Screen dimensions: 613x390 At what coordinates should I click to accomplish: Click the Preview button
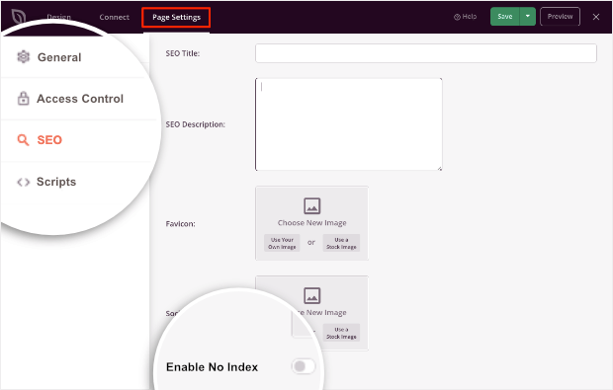click(560, 17)
